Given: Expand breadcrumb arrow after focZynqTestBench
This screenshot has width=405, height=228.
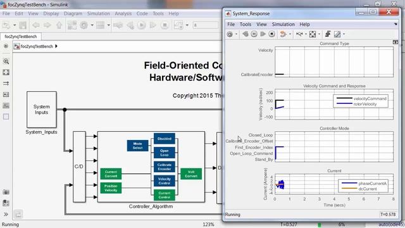Looking at the screenshot, I should point(56,46).
